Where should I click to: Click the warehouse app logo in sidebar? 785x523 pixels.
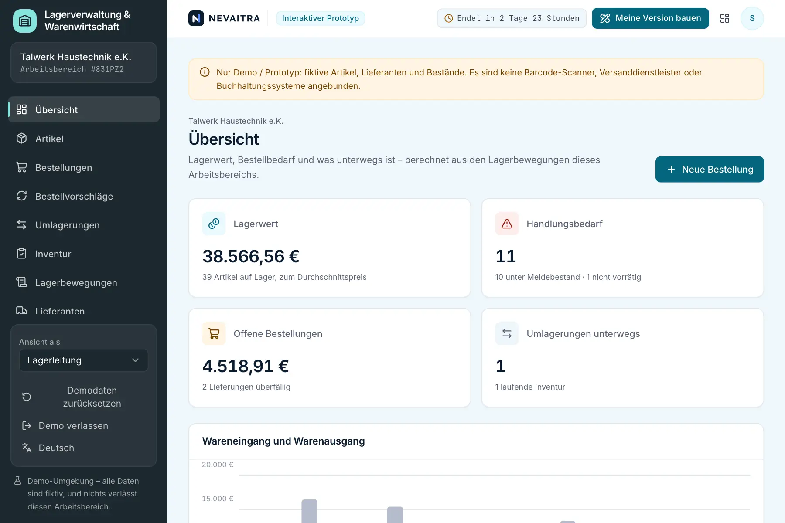pos(25,20)
